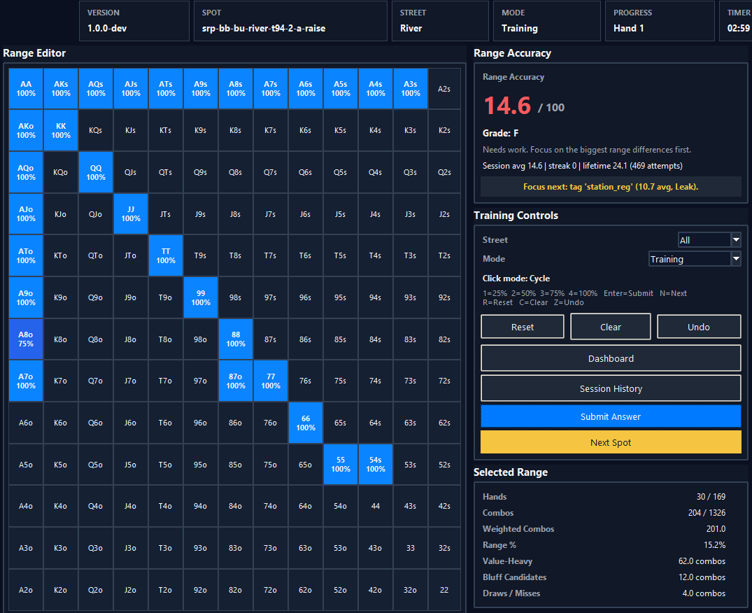Click the VERSION 1.0.0-dev box
The height and width of the screenshot is (613, 752).
click(x=134, y=20)
